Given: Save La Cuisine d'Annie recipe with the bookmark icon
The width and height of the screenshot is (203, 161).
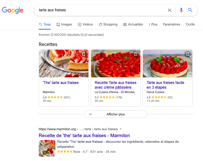Looking at the screenshot, I should click(136, 54).
